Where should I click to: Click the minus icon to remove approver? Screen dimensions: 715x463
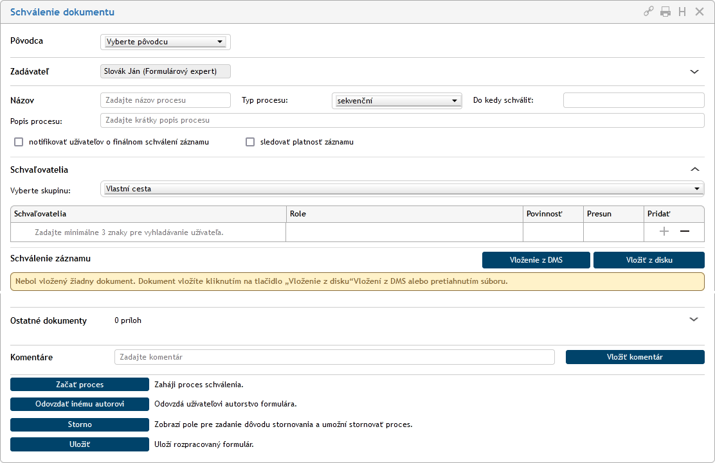[x=685, y=232]
